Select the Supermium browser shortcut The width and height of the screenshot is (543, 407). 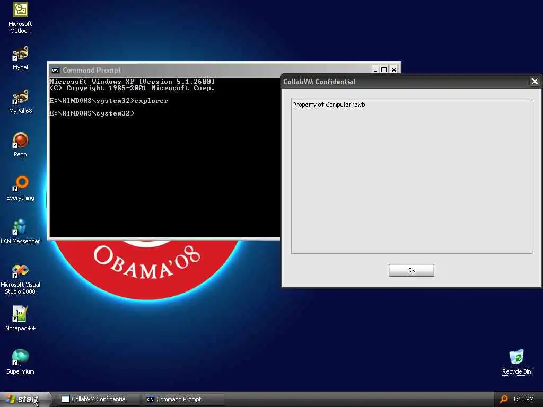click(20, 362)
